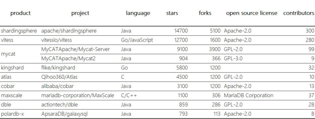Screen dimensions: 315x119
Task: Select the stars value 12700
Action: coord(181,40)
